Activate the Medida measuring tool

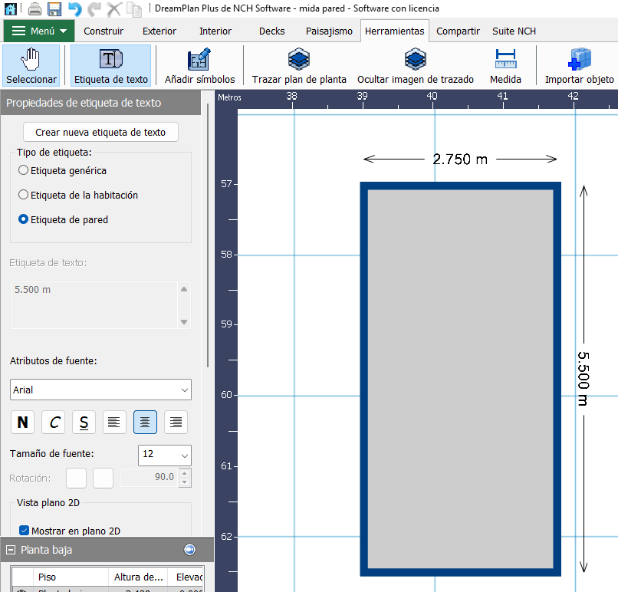[505, 66]
